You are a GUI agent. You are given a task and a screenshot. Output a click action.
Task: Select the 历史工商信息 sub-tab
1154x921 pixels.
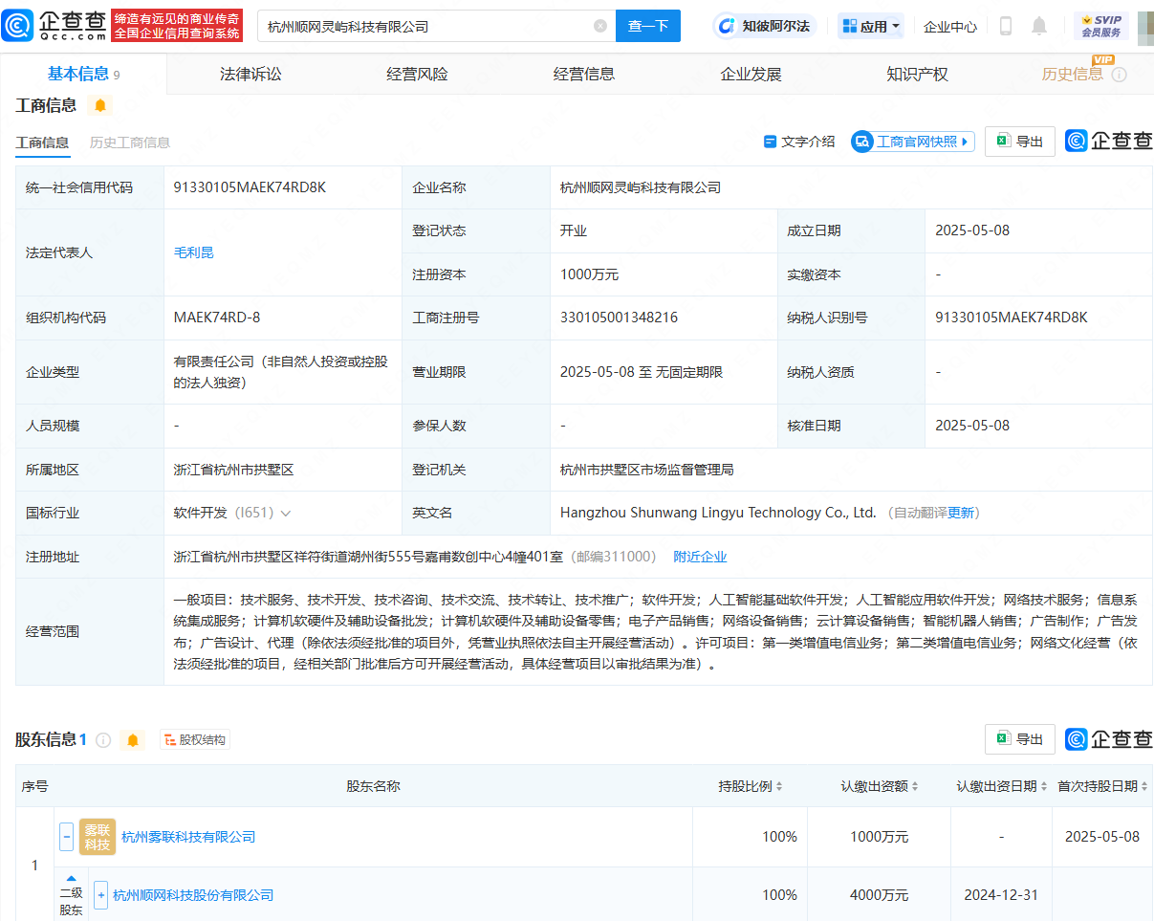point(130,143)
